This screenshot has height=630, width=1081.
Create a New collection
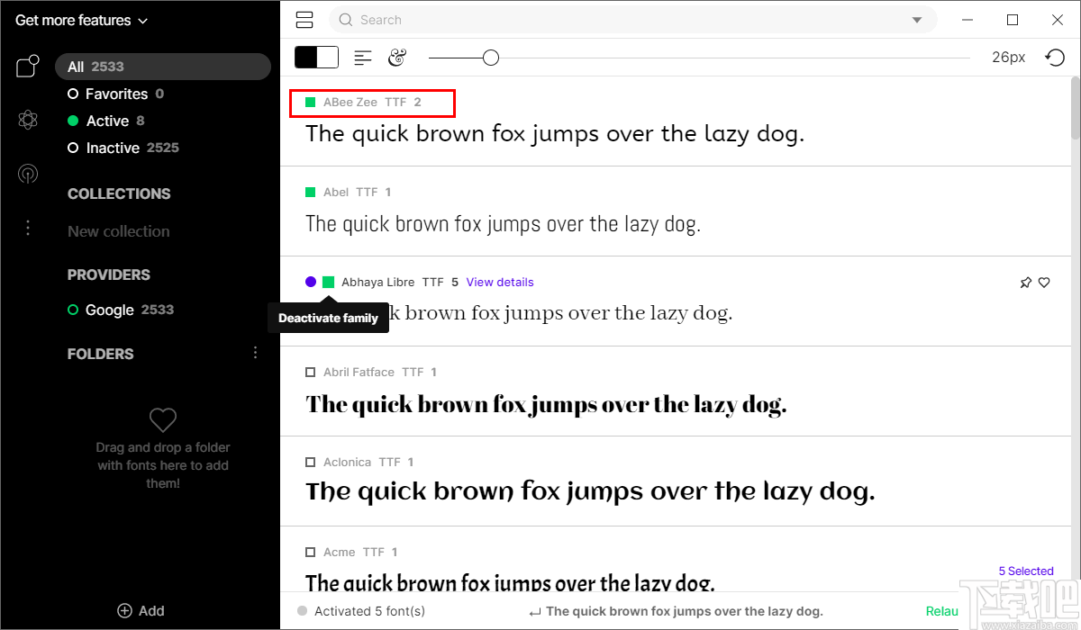[119, 231]
